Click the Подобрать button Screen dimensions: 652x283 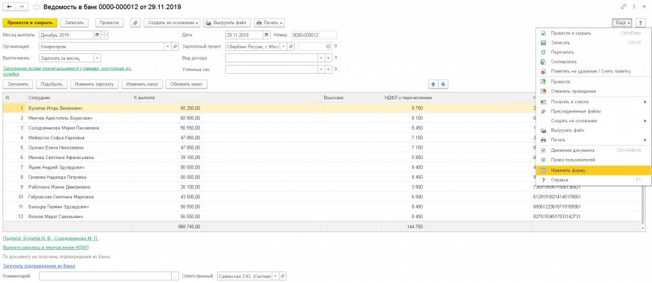pos(52,85)
